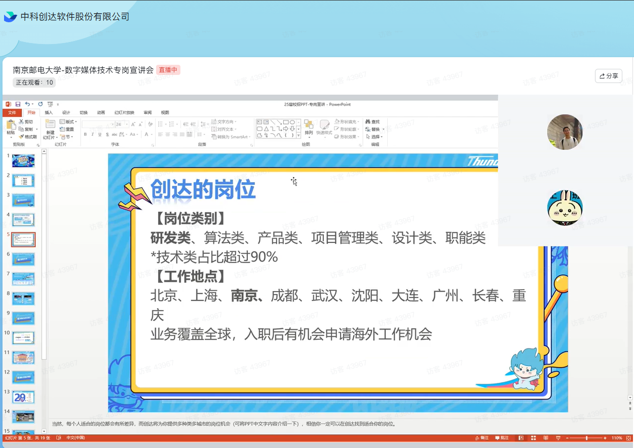The width and height of the screenshot is (634, 448).
Task: Click the Reset (重置) slide button
Action: 67,130
